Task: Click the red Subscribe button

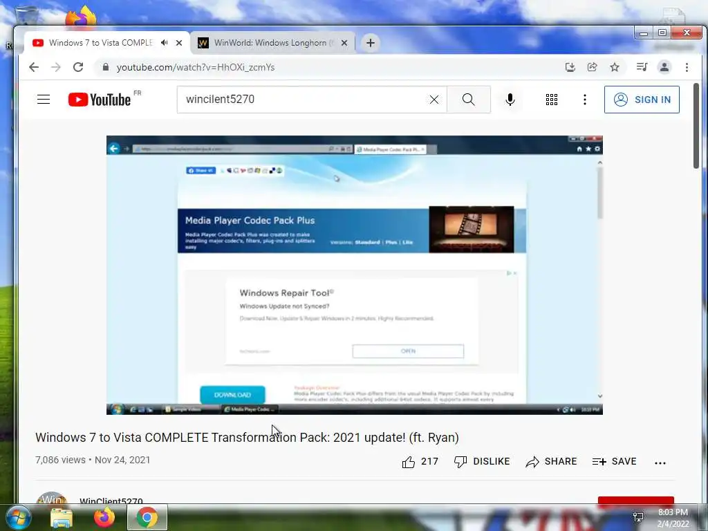Action: click(x=636, y=501)
